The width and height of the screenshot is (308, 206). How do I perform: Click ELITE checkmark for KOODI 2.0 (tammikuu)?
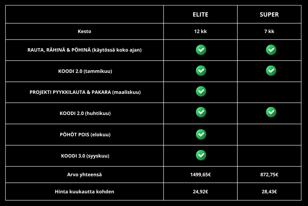(x=201, y=71)
